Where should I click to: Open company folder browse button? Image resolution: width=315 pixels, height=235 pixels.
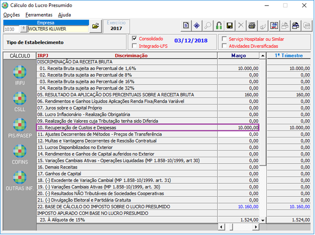click(95, 26)
